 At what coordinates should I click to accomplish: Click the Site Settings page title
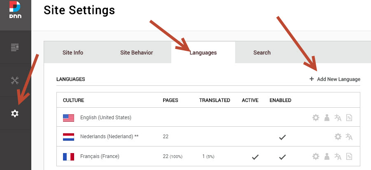79,10
